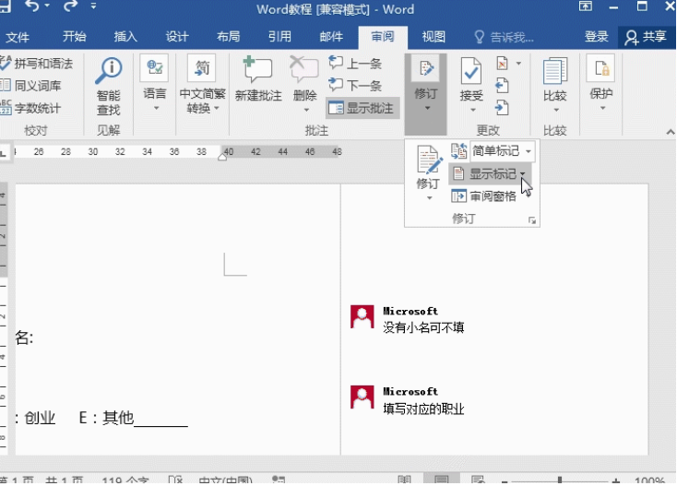Expand the 接受 dropdown arrow
The width and height of the screenshot is (677, 486).
[473, 110]
